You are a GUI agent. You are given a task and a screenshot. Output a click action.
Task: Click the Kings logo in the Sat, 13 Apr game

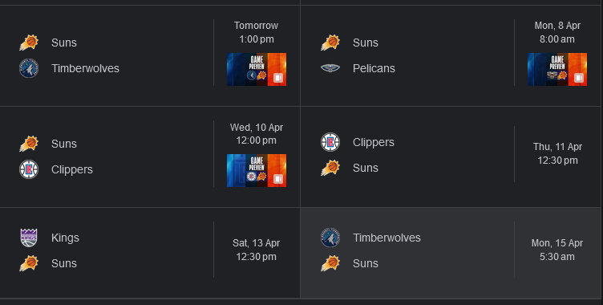pyautogui.click(x=29, y=238)
